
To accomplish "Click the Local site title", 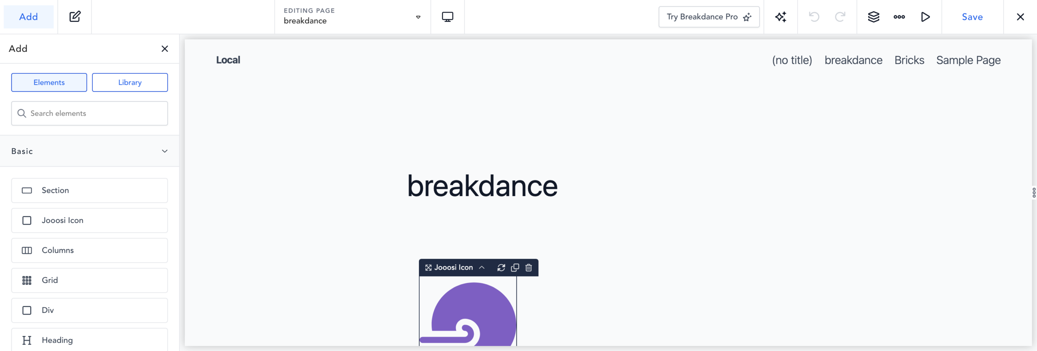I will coord(228,60).
